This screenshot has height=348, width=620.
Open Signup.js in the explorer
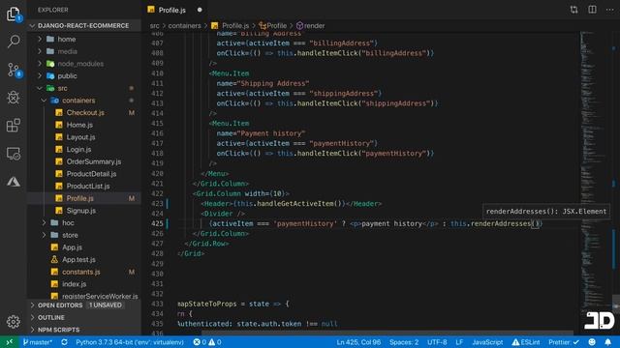click(x=81, y=211)
